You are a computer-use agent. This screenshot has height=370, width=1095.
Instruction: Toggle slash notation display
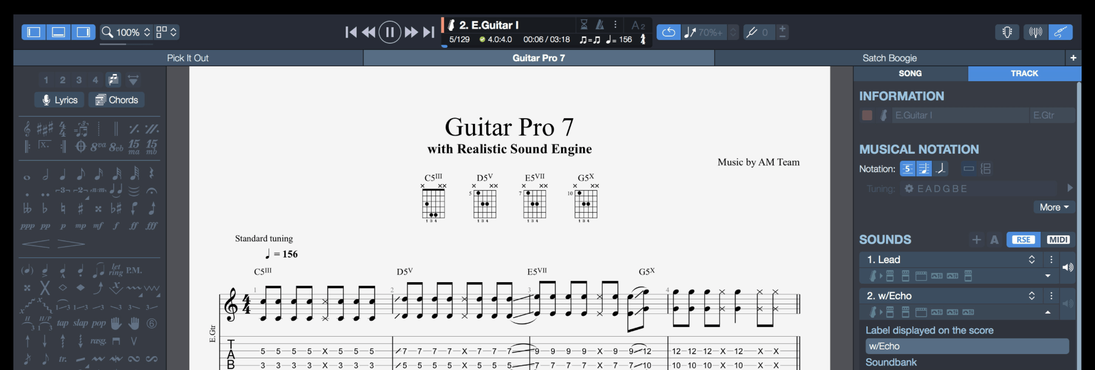coord(941,169)
